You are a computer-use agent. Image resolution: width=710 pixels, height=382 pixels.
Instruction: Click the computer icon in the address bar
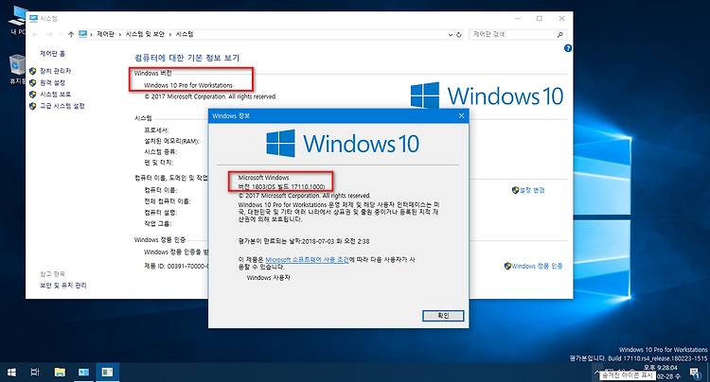[83, 34]
